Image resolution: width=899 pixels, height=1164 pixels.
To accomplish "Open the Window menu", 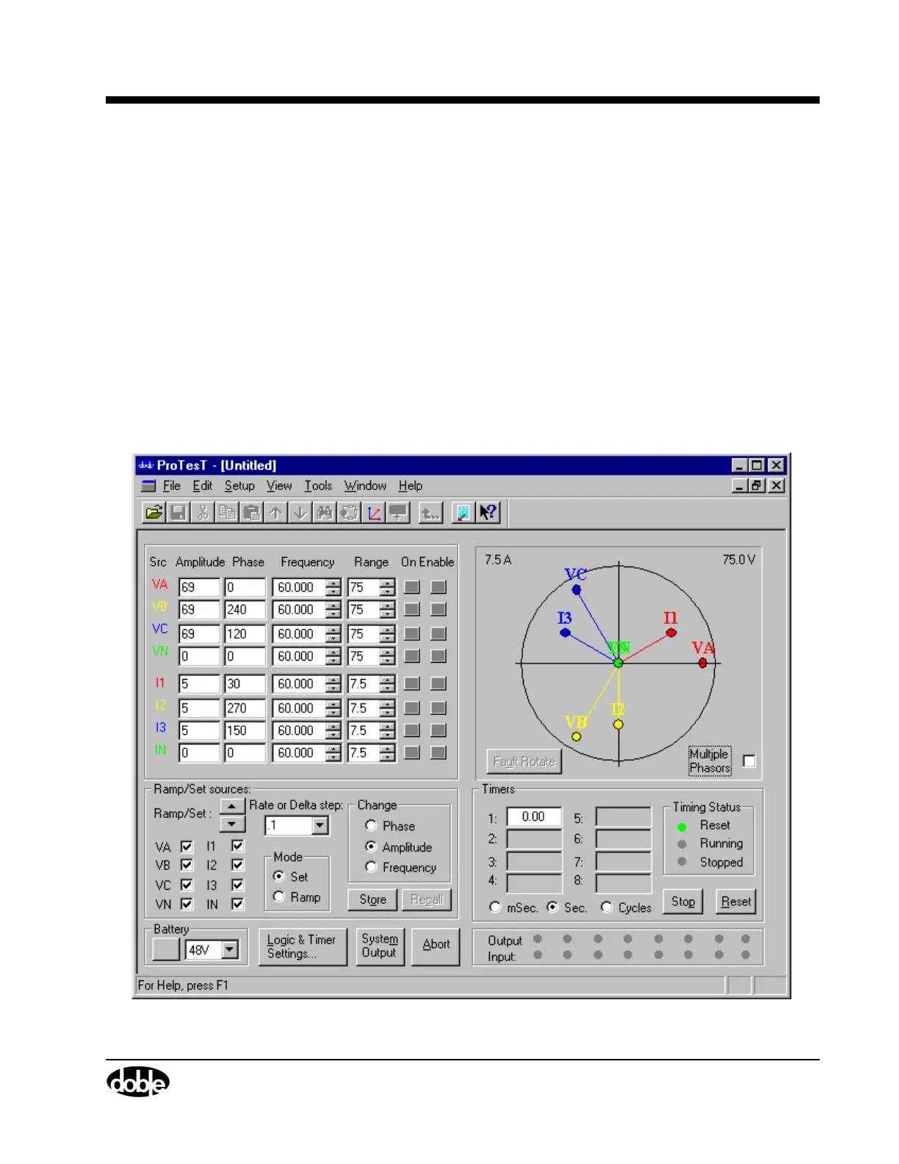I will [365, 486].
